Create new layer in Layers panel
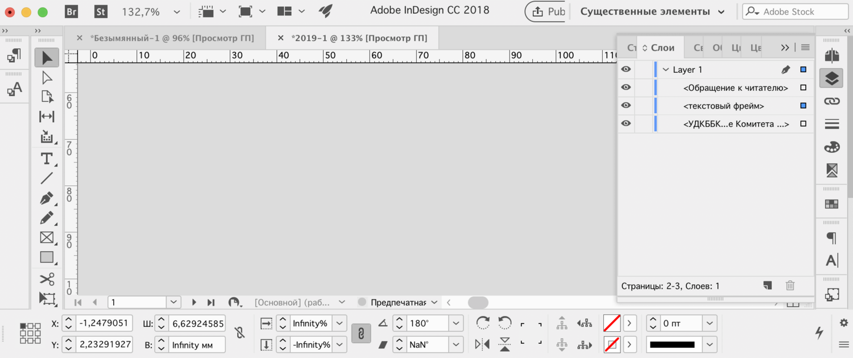Screen dimensions: 853x358 [768, 286]
